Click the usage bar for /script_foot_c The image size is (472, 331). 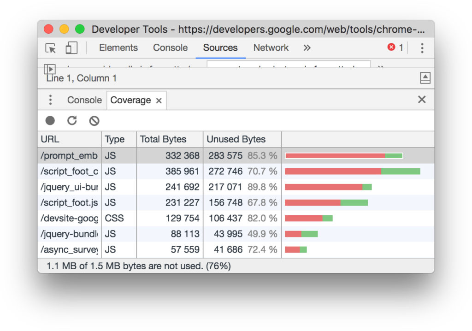[353, 171]
